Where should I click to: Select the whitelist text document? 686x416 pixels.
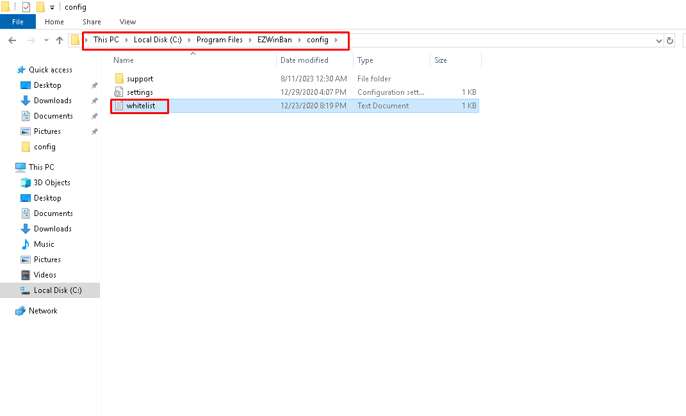click(x=140, y=106)
